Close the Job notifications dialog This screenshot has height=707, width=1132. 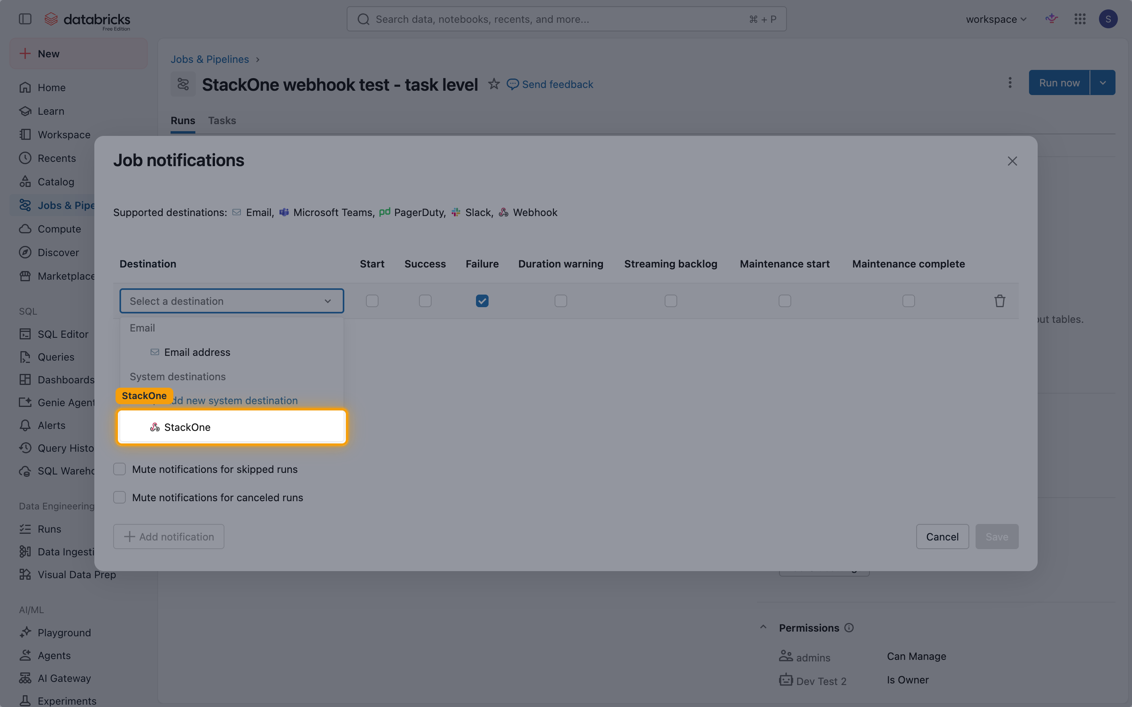click(x=1012, y=161)
